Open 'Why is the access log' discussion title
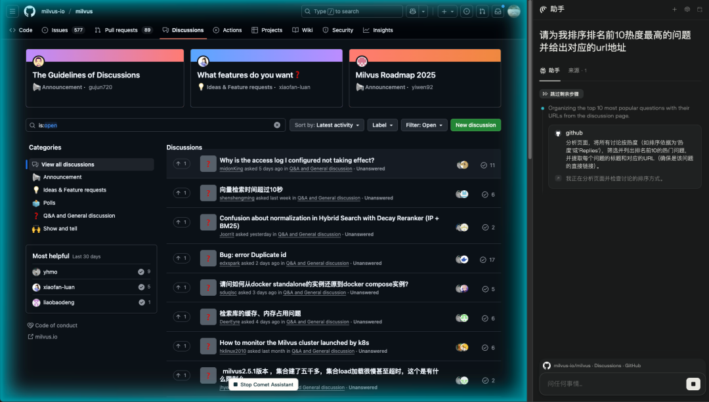This screenshot has height=402, width=709. [x=297, y=161]
